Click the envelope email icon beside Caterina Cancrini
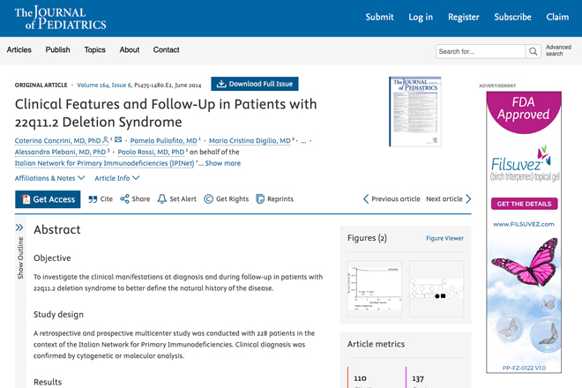The height and width of the screenshot is (388, 582). [118, 139]
